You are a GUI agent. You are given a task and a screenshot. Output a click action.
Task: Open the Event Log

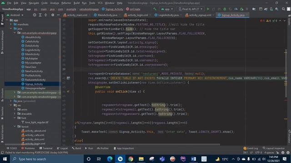pyautogui.click(x=251, y=148)
